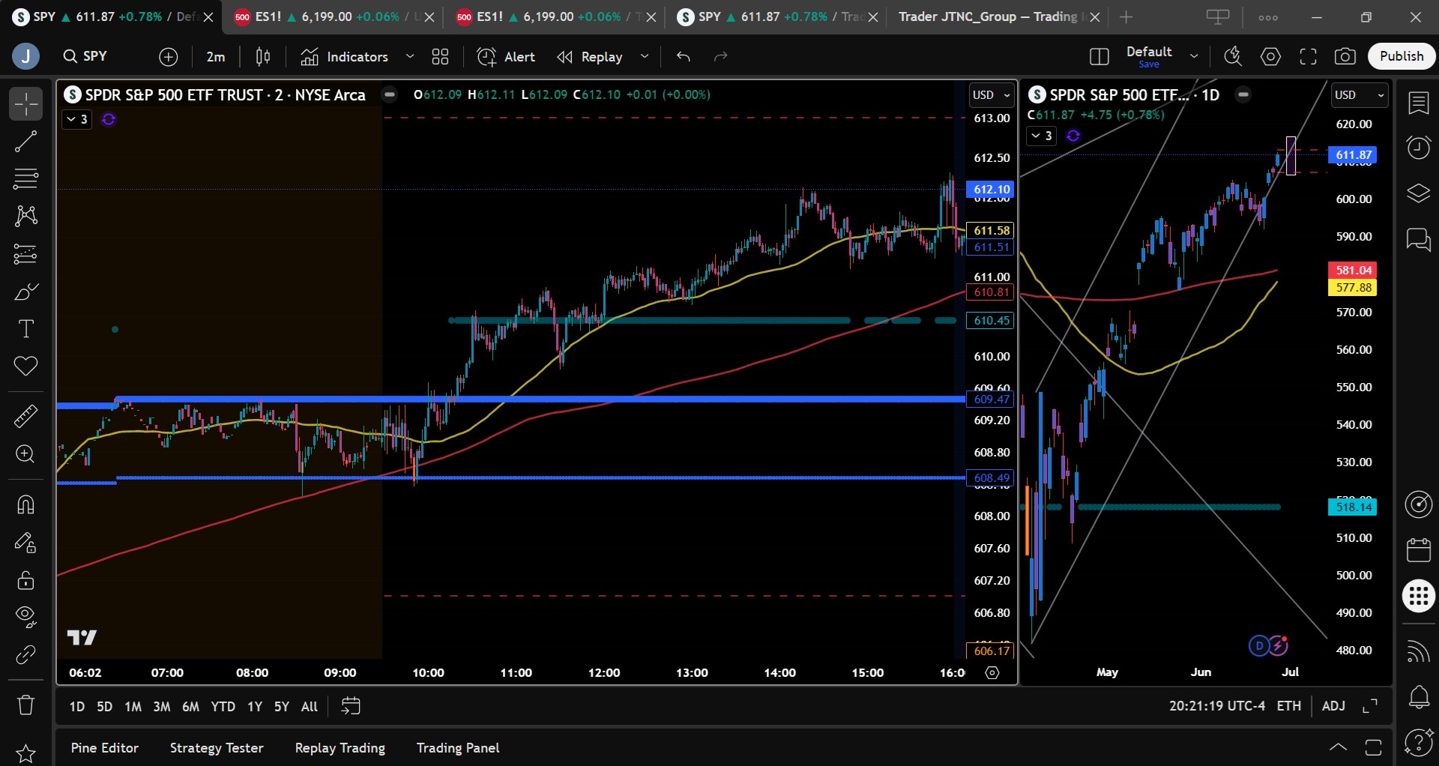1439x766 pixels.
Task: Create a new Alert
Action: pyautogui.click(x=507, y=56)
